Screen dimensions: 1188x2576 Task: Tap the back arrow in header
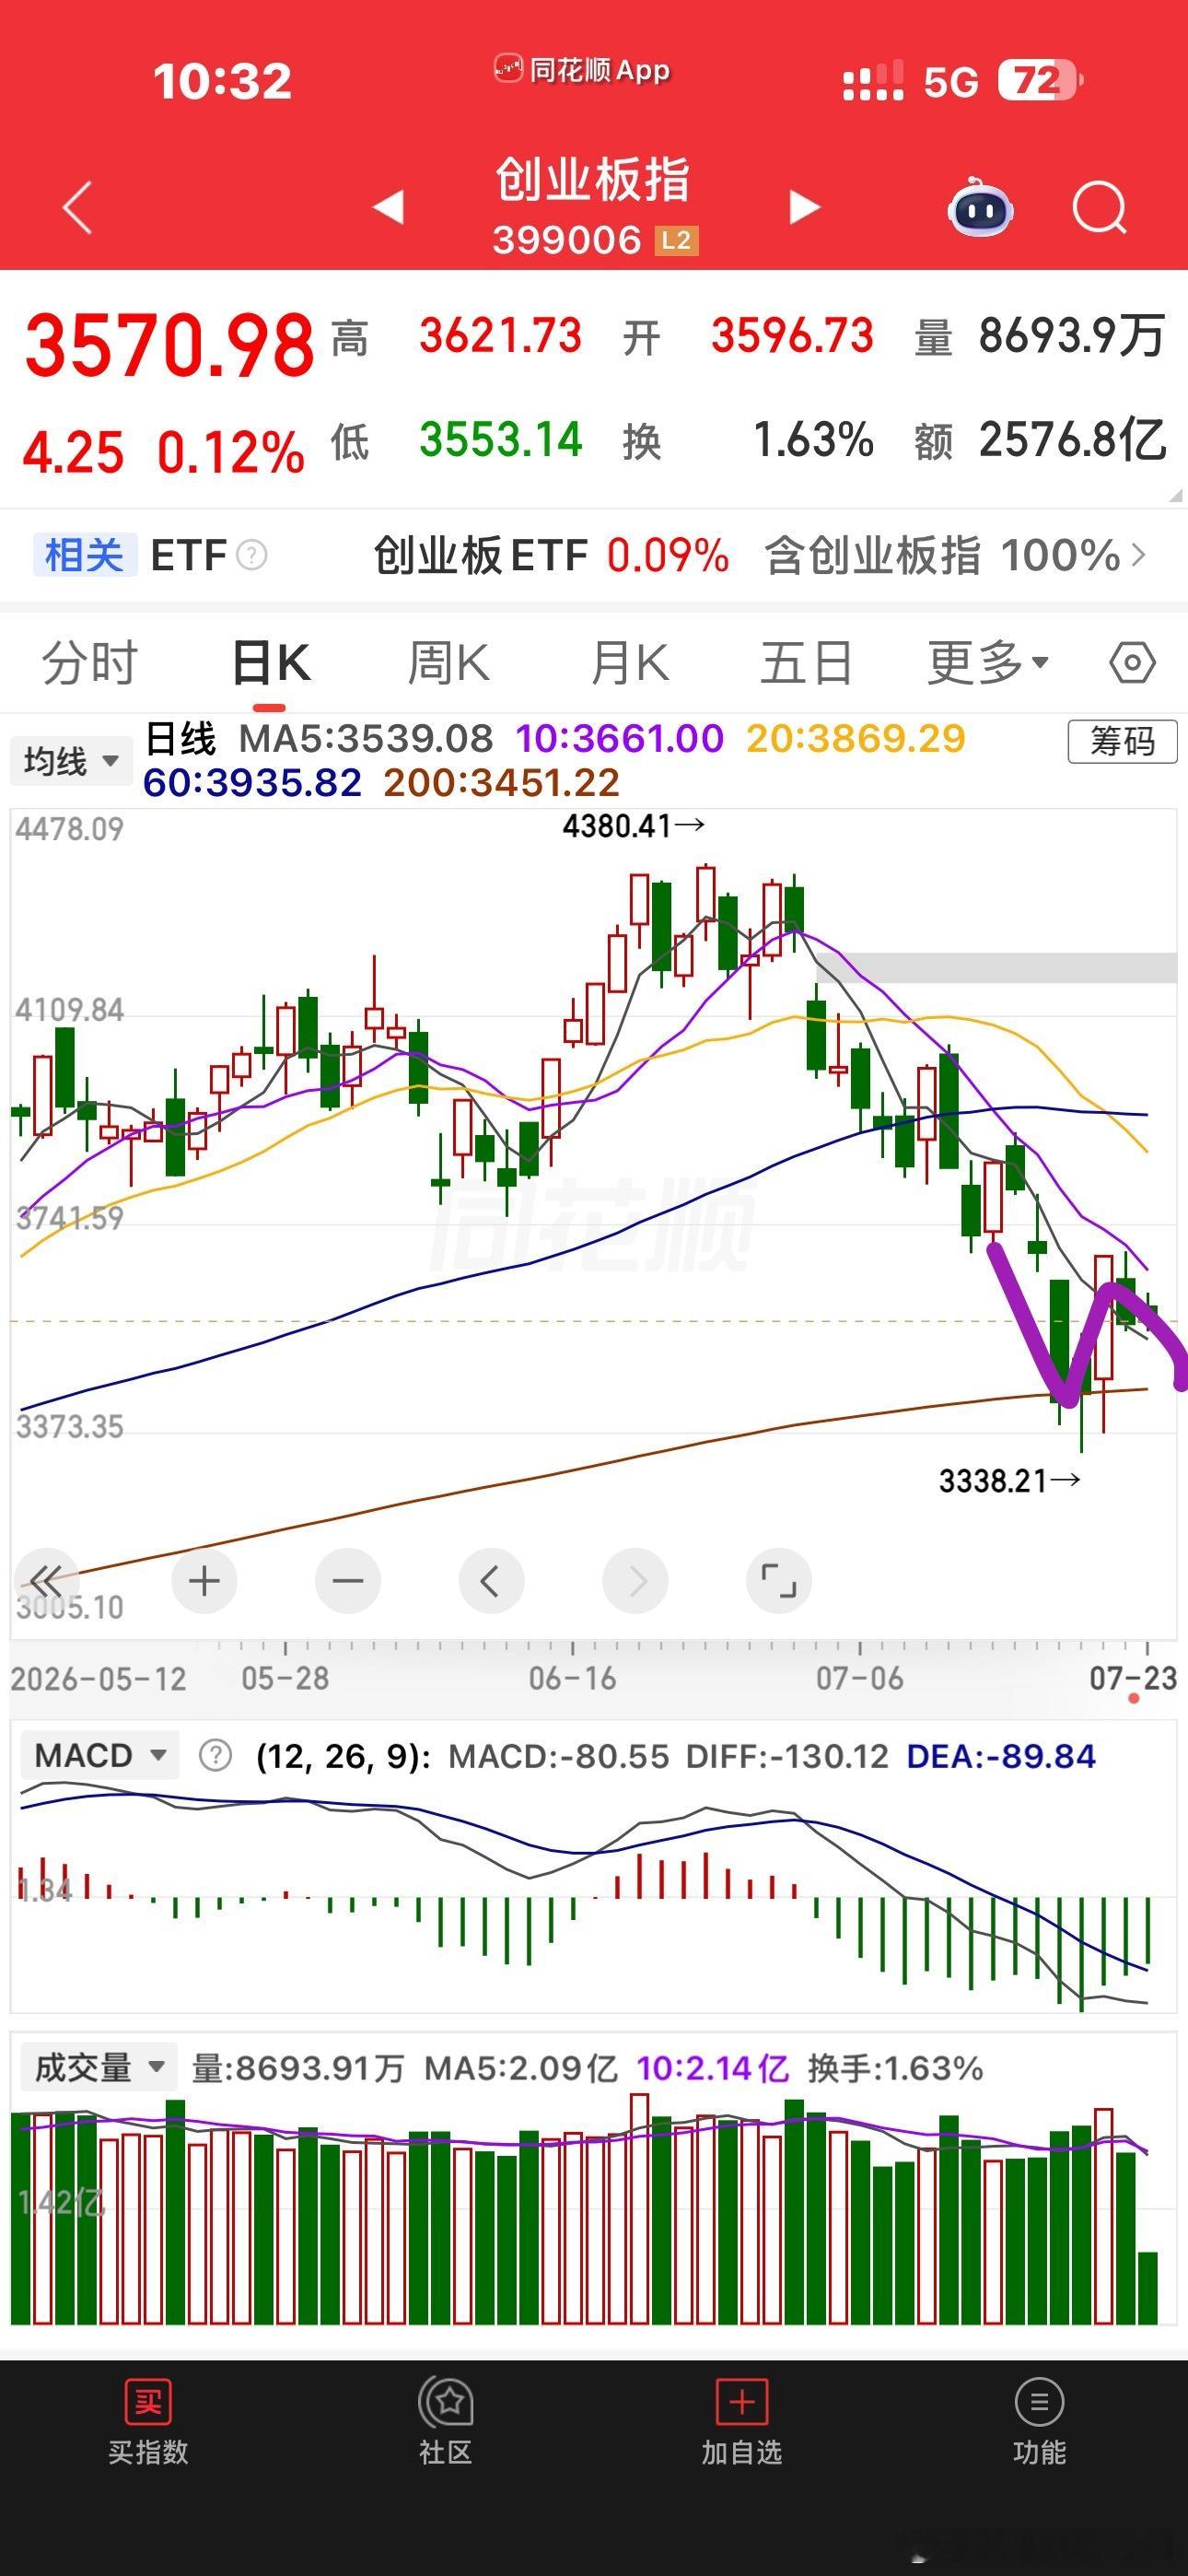click(78, 208)
